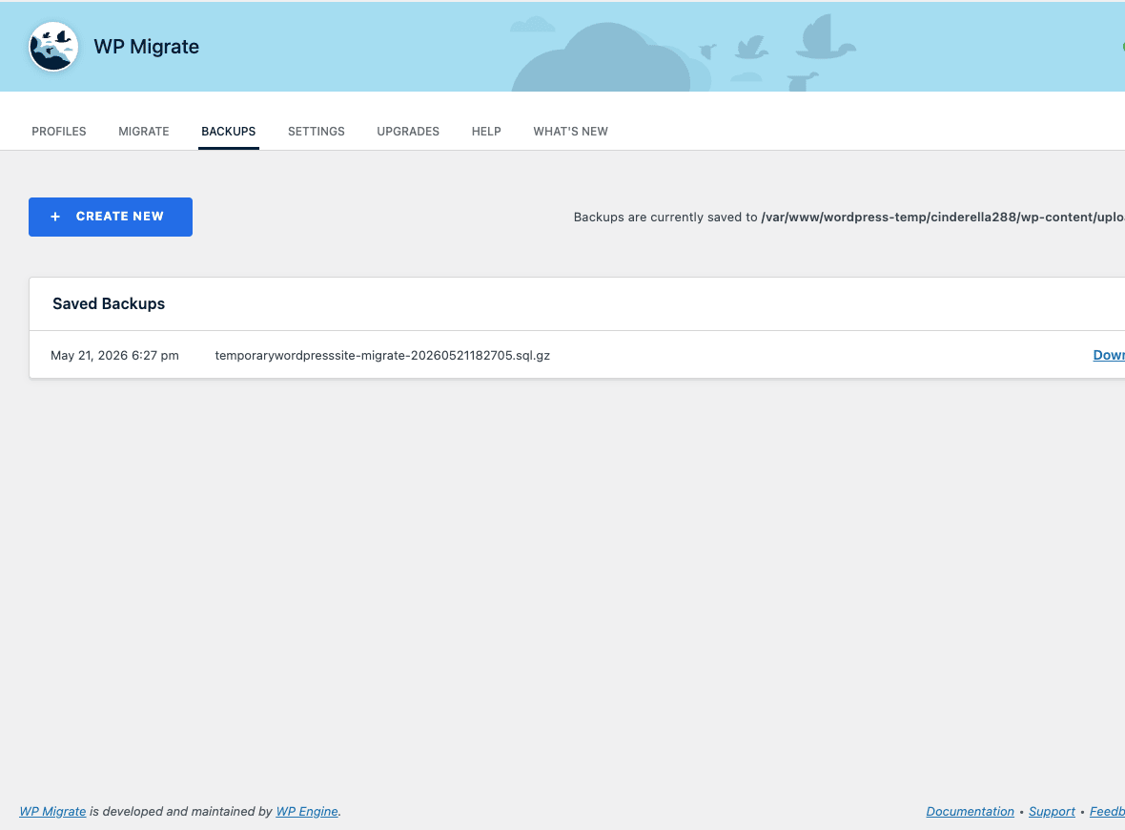The width and height of the screenshot is (1125, 830).
Task: Click the date May 21, 2026 6:27 pm
Action: click(x=114, y=356)
